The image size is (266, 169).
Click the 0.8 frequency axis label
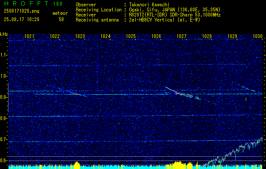point(4,118)
